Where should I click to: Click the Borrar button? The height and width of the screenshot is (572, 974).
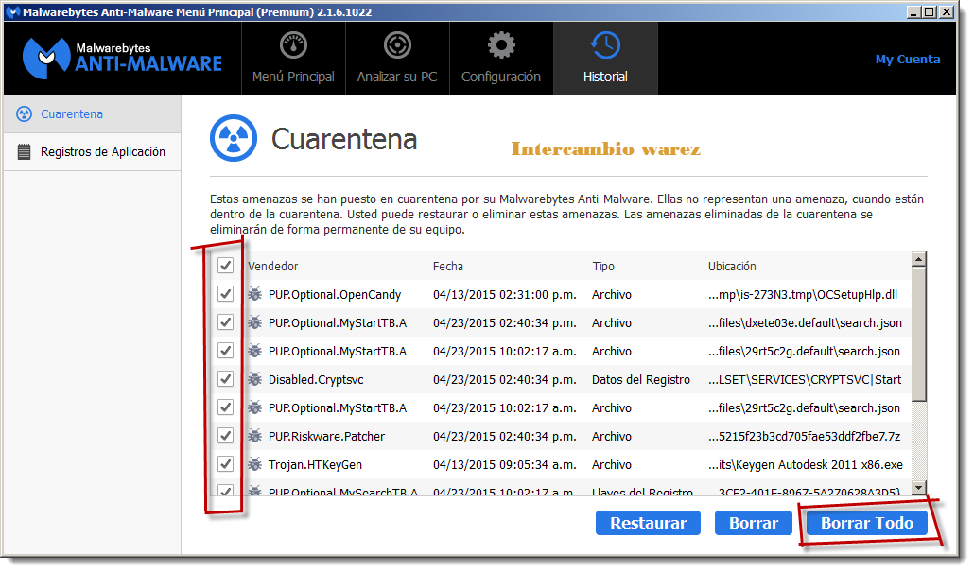coord(754,523)
